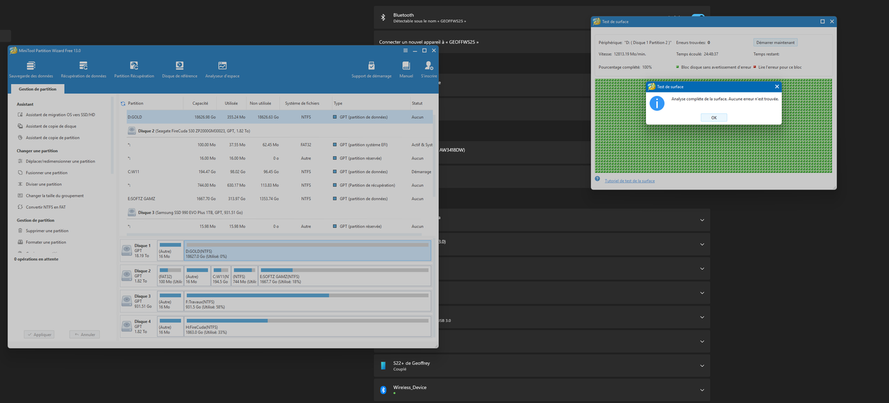Image resolution: width=889 pixels, height=403 pixels.
Task: Select the 744.00 Mo recovery partition row
Action: (279, 185)
